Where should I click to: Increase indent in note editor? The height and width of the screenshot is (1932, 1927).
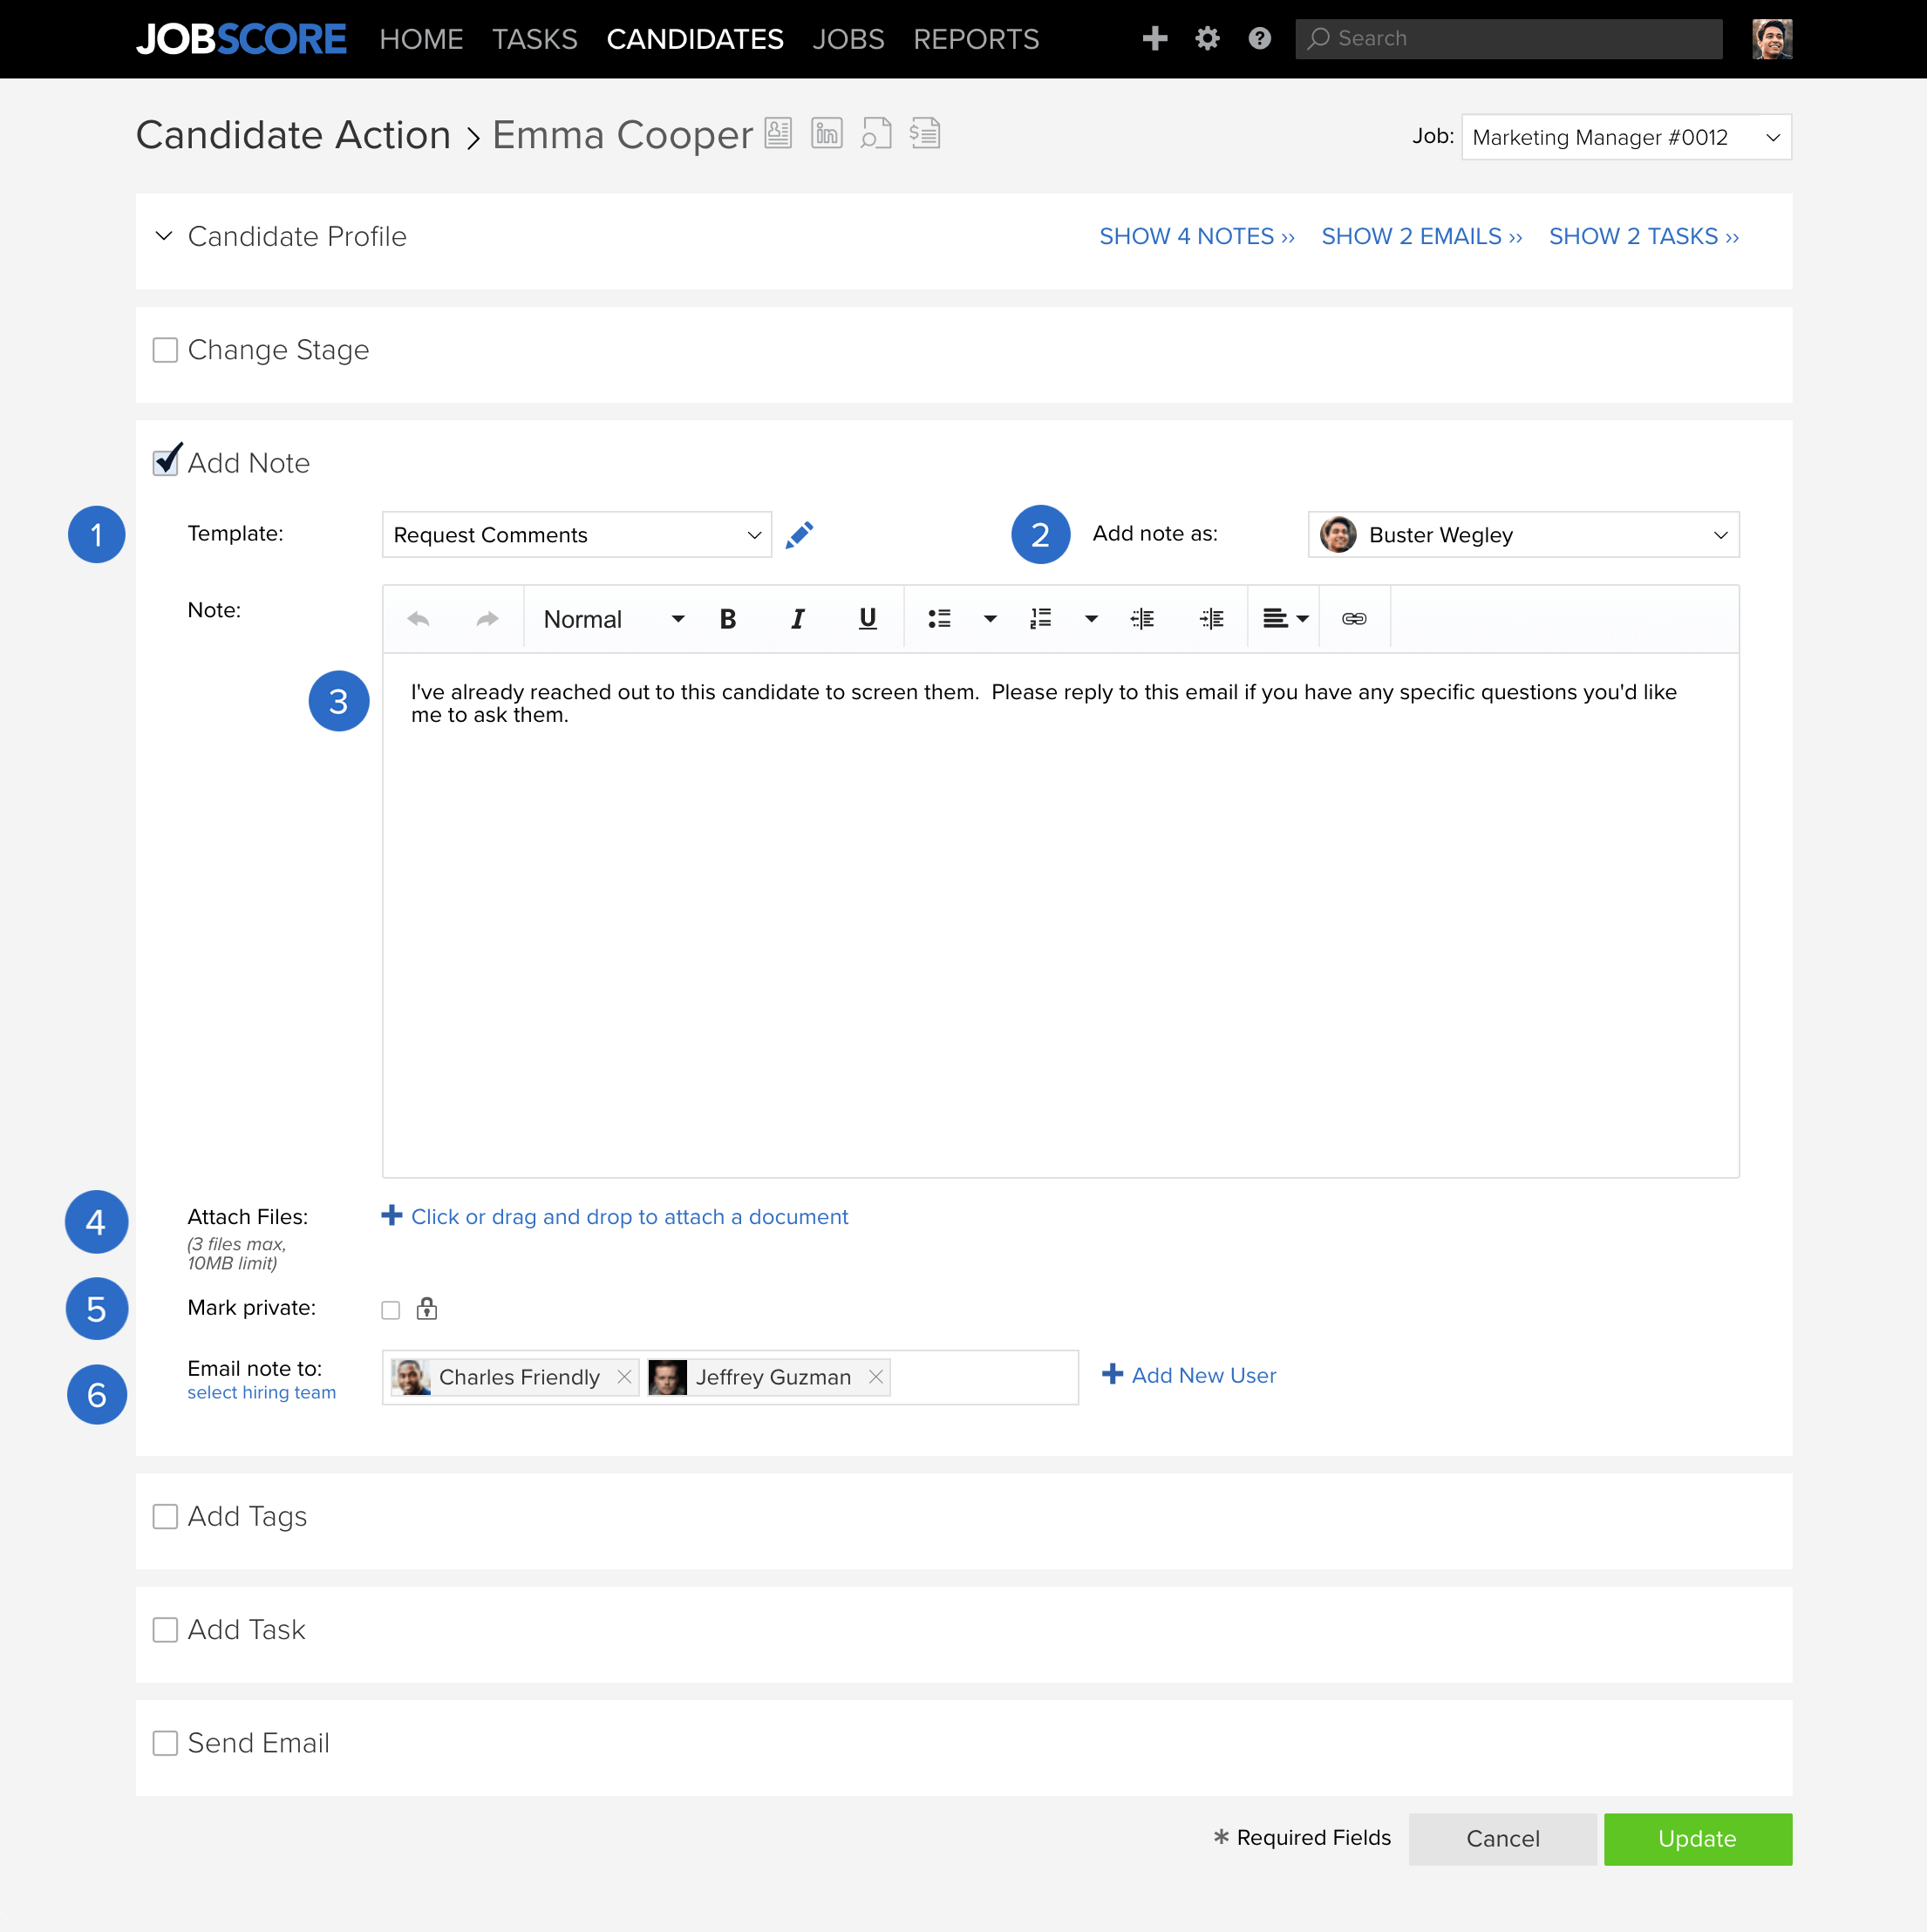point(1211,619)
